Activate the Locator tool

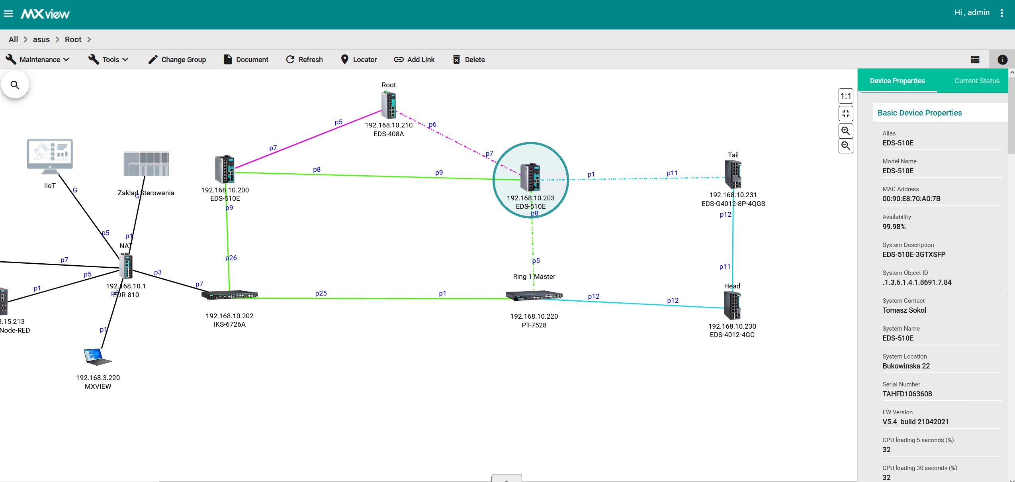pyautogui.click(x=359, y=60)
